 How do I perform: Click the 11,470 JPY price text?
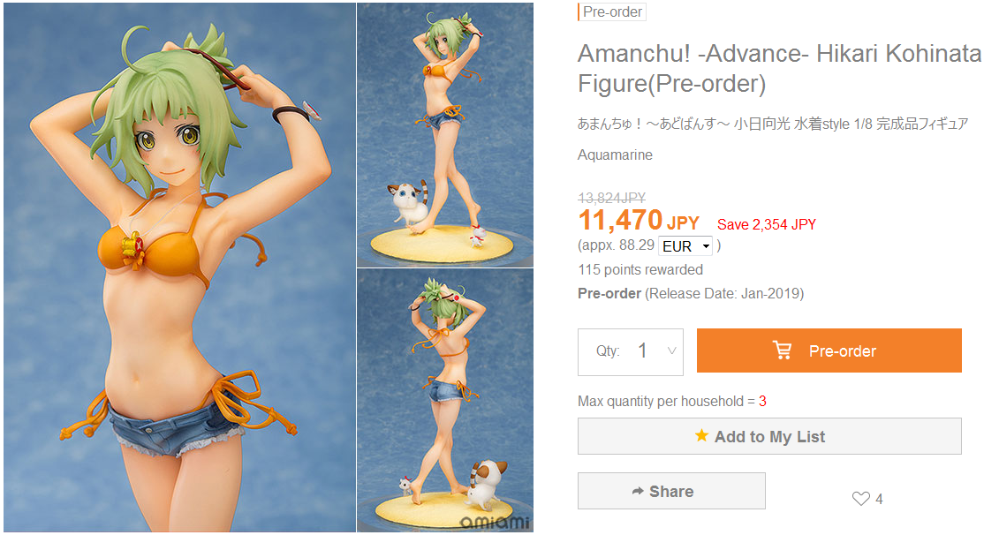point(639,221)
